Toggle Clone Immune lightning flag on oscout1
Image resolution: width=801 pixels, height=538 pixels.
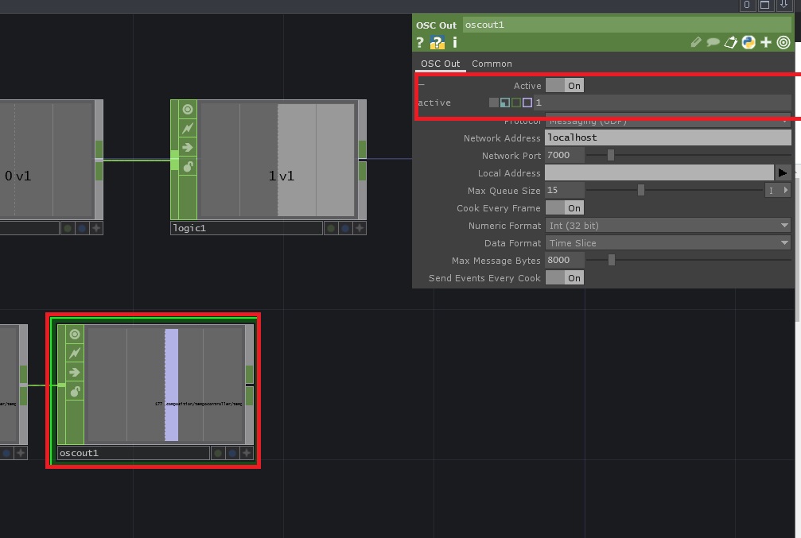pyautogui.click(x=75, y=353)
